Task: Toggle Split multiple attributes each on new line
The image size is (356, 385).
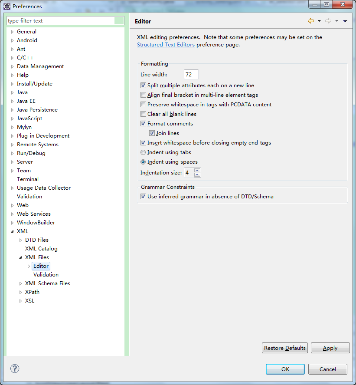Action: point(143,86)
